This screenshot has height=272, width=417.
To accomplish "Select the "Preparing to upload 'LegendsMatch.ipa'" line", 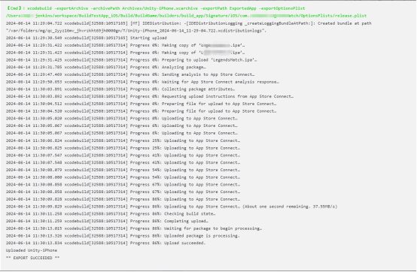I will tap(132, 60).
